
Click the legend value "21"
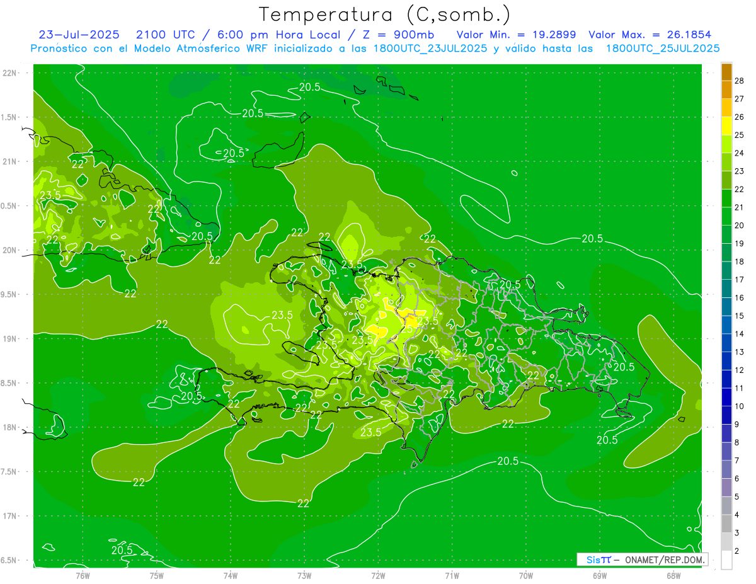[740, 207]
